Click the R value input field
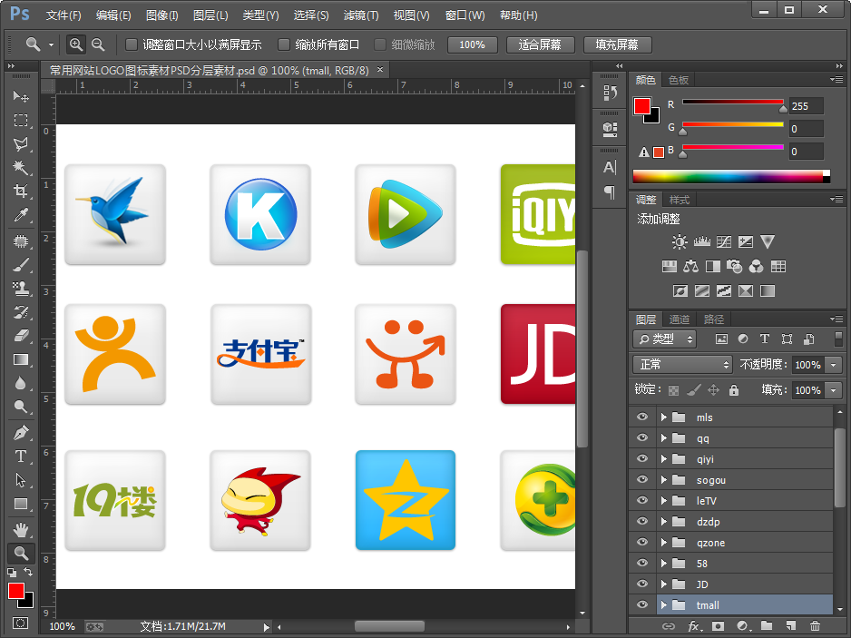Viewport: 851px width, 638px height. [x=806, y=106]
